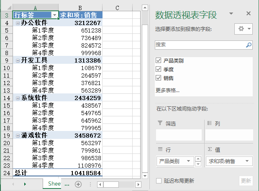
Task: Uncheck the 季度 field checkbox
Action: pos(158,69)
